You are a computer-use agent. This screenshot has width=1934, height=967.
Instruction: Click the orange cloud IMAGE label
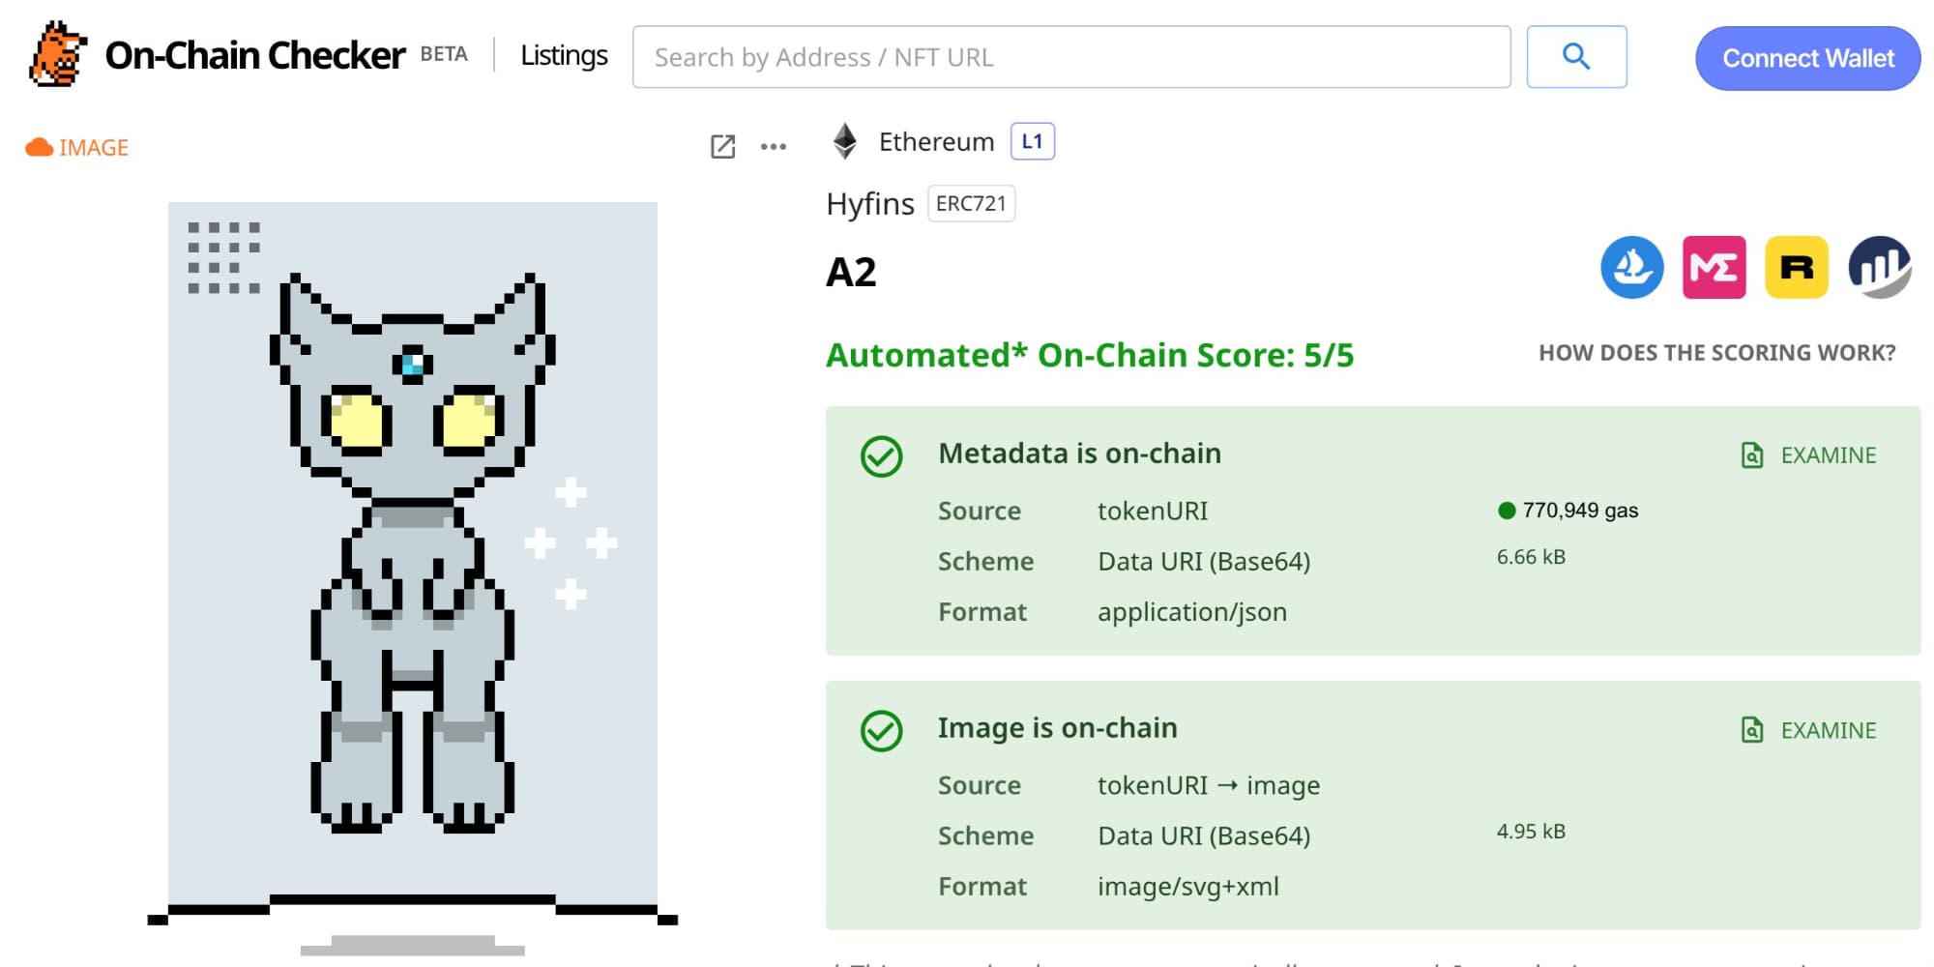(x=77, y=147)
